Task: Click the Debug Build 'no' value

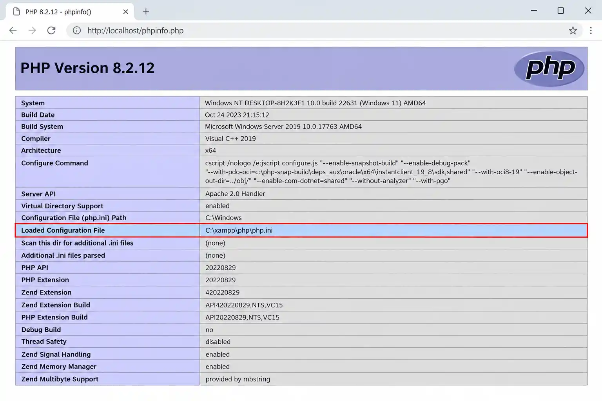Action: click(x=209, y=330)
